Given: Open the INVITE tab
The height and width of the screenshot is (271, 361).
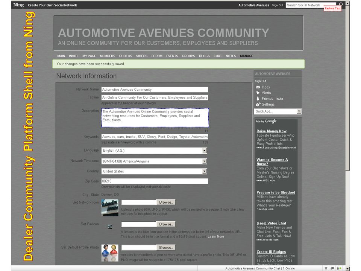Looking at the screenshot, I should click(x=74, y=56).
